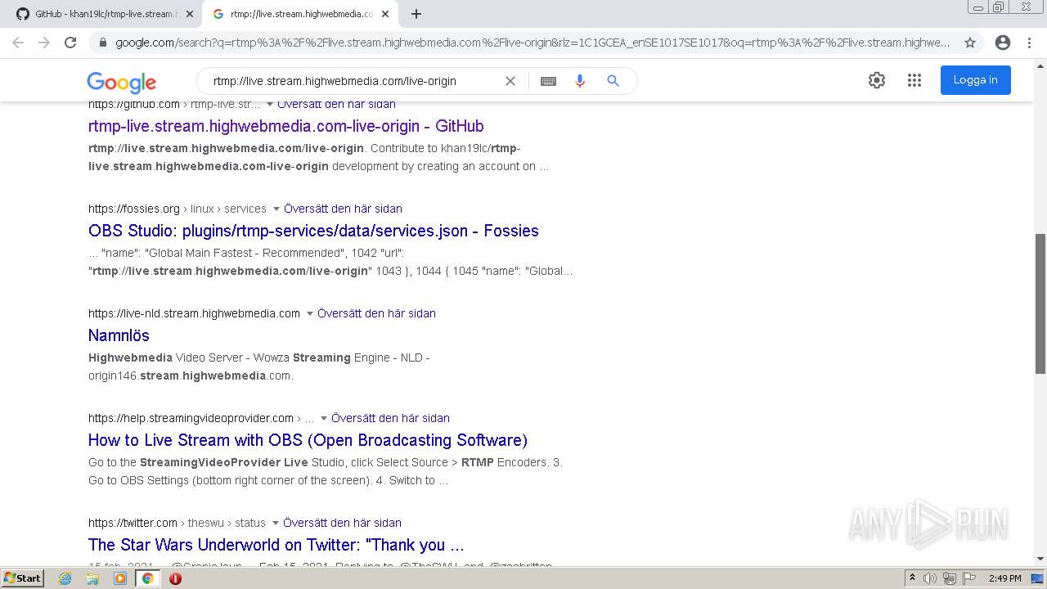This screenshot has height=589, width=1047.
Task: Launch Internet Explorer from taskbar
Action: coord(65,578)
